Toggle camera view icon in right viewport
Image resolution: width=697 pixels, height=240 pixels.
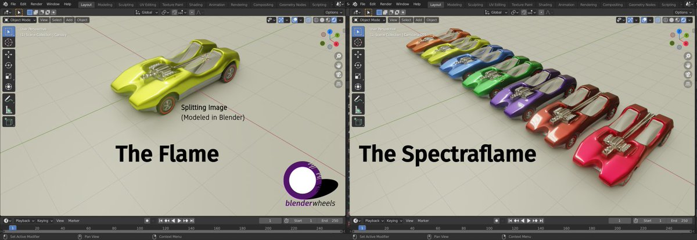tap(687, 74)
